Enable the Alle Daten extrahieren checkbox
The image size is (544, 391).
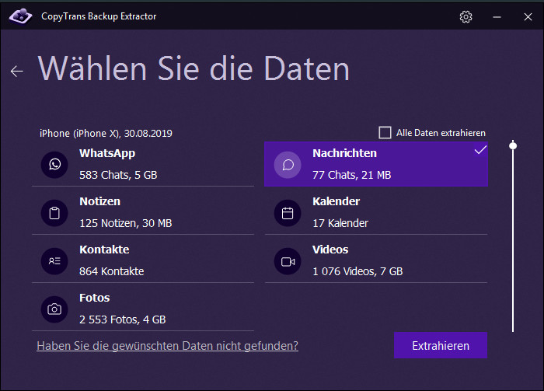click(385, 132)
